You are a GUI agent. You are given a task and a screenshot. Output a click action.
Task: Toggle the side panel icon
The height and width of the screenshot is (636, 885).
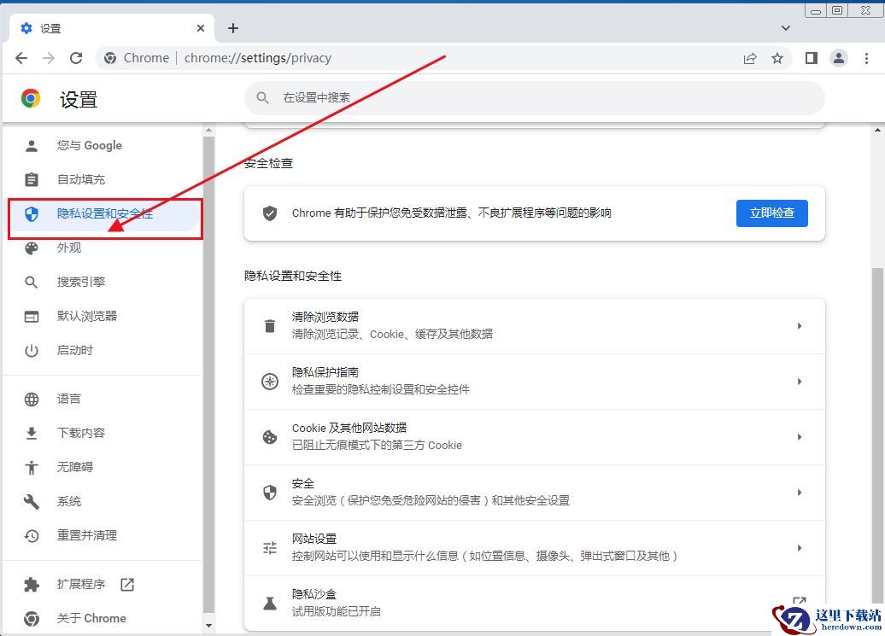tap(811, 58)
